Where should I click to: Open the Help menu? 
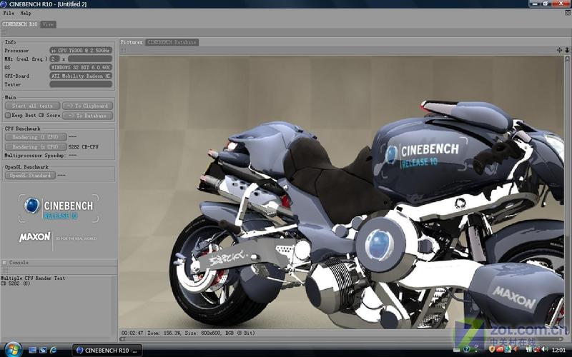click(26, 13)
